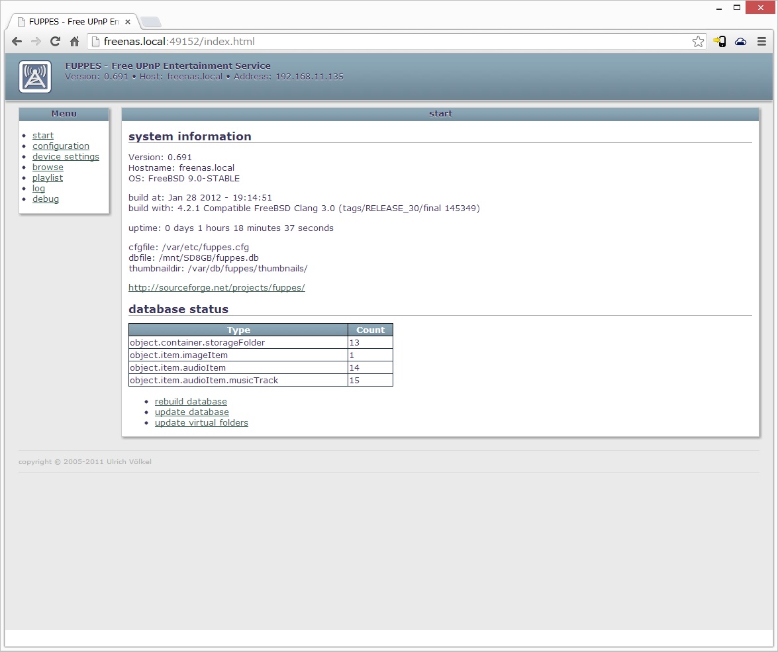Screen dimensions: 778x652
Task: Click the count value 13
Action: pos(354,343)
